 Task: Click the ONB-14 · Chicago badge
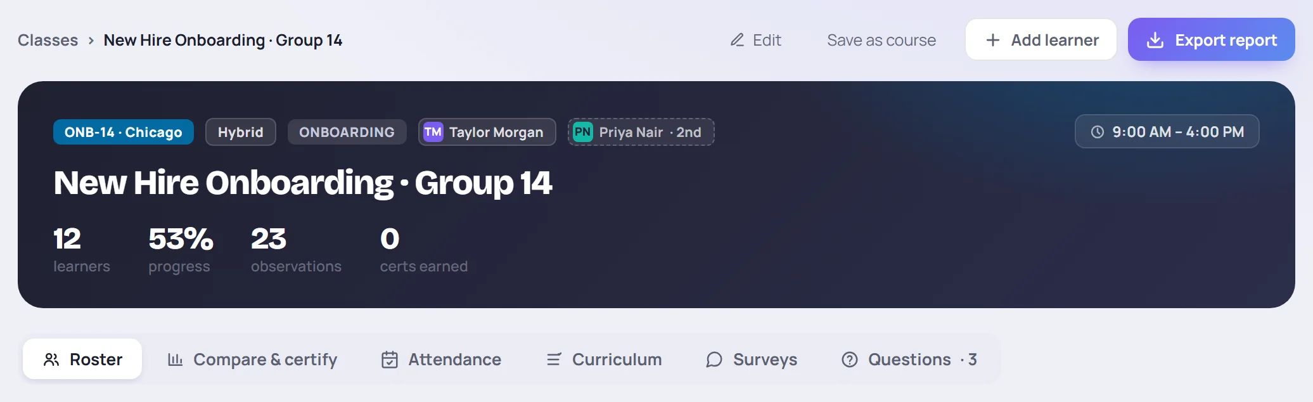point(124,132)
